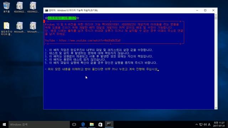Screen dimensions: 228x128
Task: Toggle the IME input mode A indicator
Action: (209, 124)
